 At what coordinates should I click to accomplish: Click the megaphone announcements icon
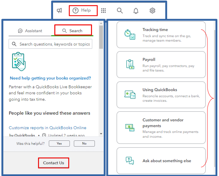click(x=59, y=10)
